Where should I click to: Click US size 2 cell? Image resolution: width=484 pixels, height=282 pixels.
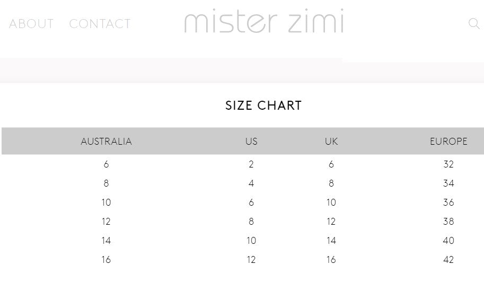click(251, 164)
